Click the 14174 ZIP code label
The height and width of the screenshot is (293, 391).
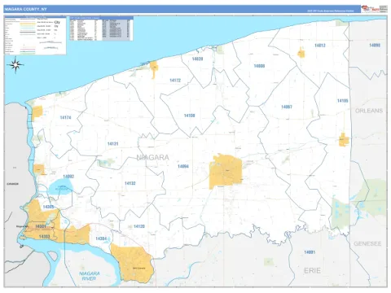[x=65, y=117]
